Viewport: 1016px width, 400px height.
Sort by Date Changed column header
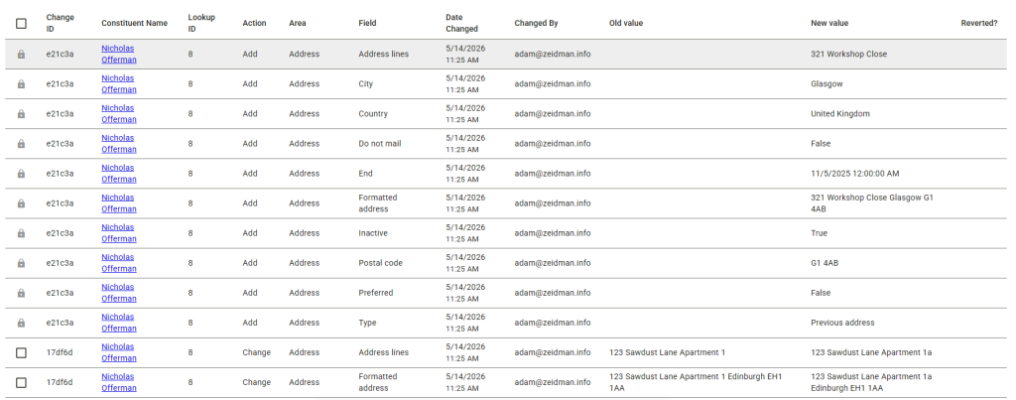tap(462, 24)
